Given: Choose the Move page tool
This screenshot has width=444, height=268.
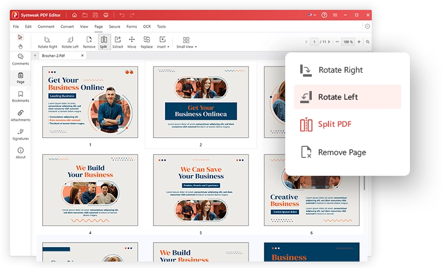Looking at the screenshot, I should pyautogui.click(x=132, y=43).
